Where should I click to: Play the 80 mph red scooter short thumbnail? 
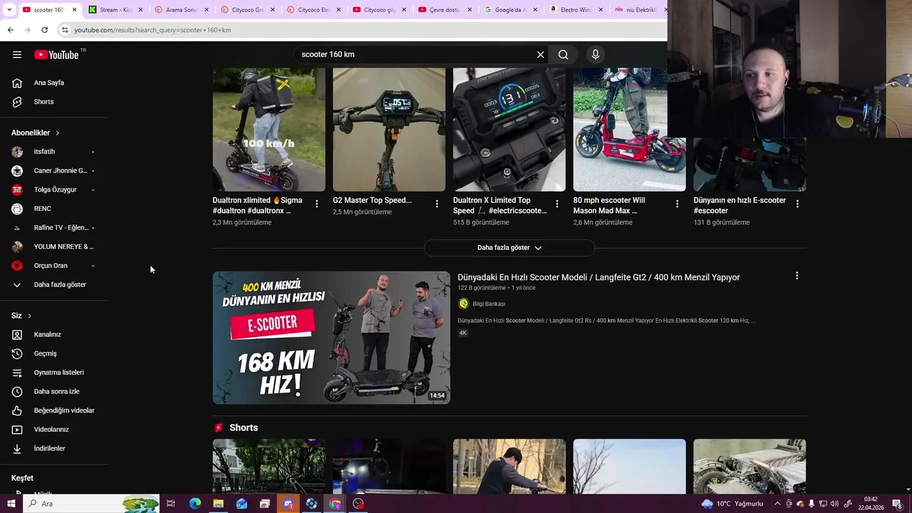pyautogui.click(x=630, y=130)
